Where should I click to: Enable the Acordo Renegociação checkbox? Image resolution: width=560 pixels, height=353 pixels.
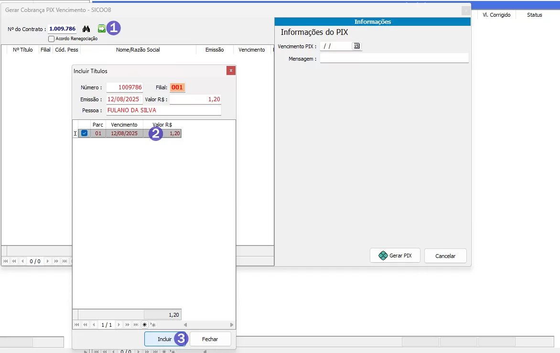51,39
